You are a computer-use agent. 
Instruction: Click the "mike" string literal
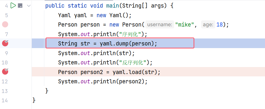point(184,25)
